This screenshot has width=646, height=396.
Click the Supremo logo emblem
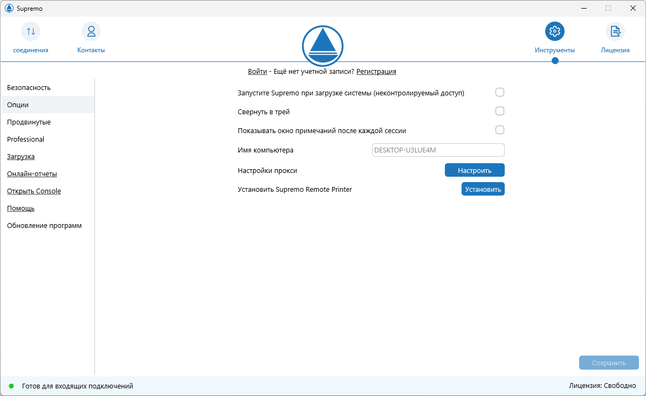coord(322,46)
